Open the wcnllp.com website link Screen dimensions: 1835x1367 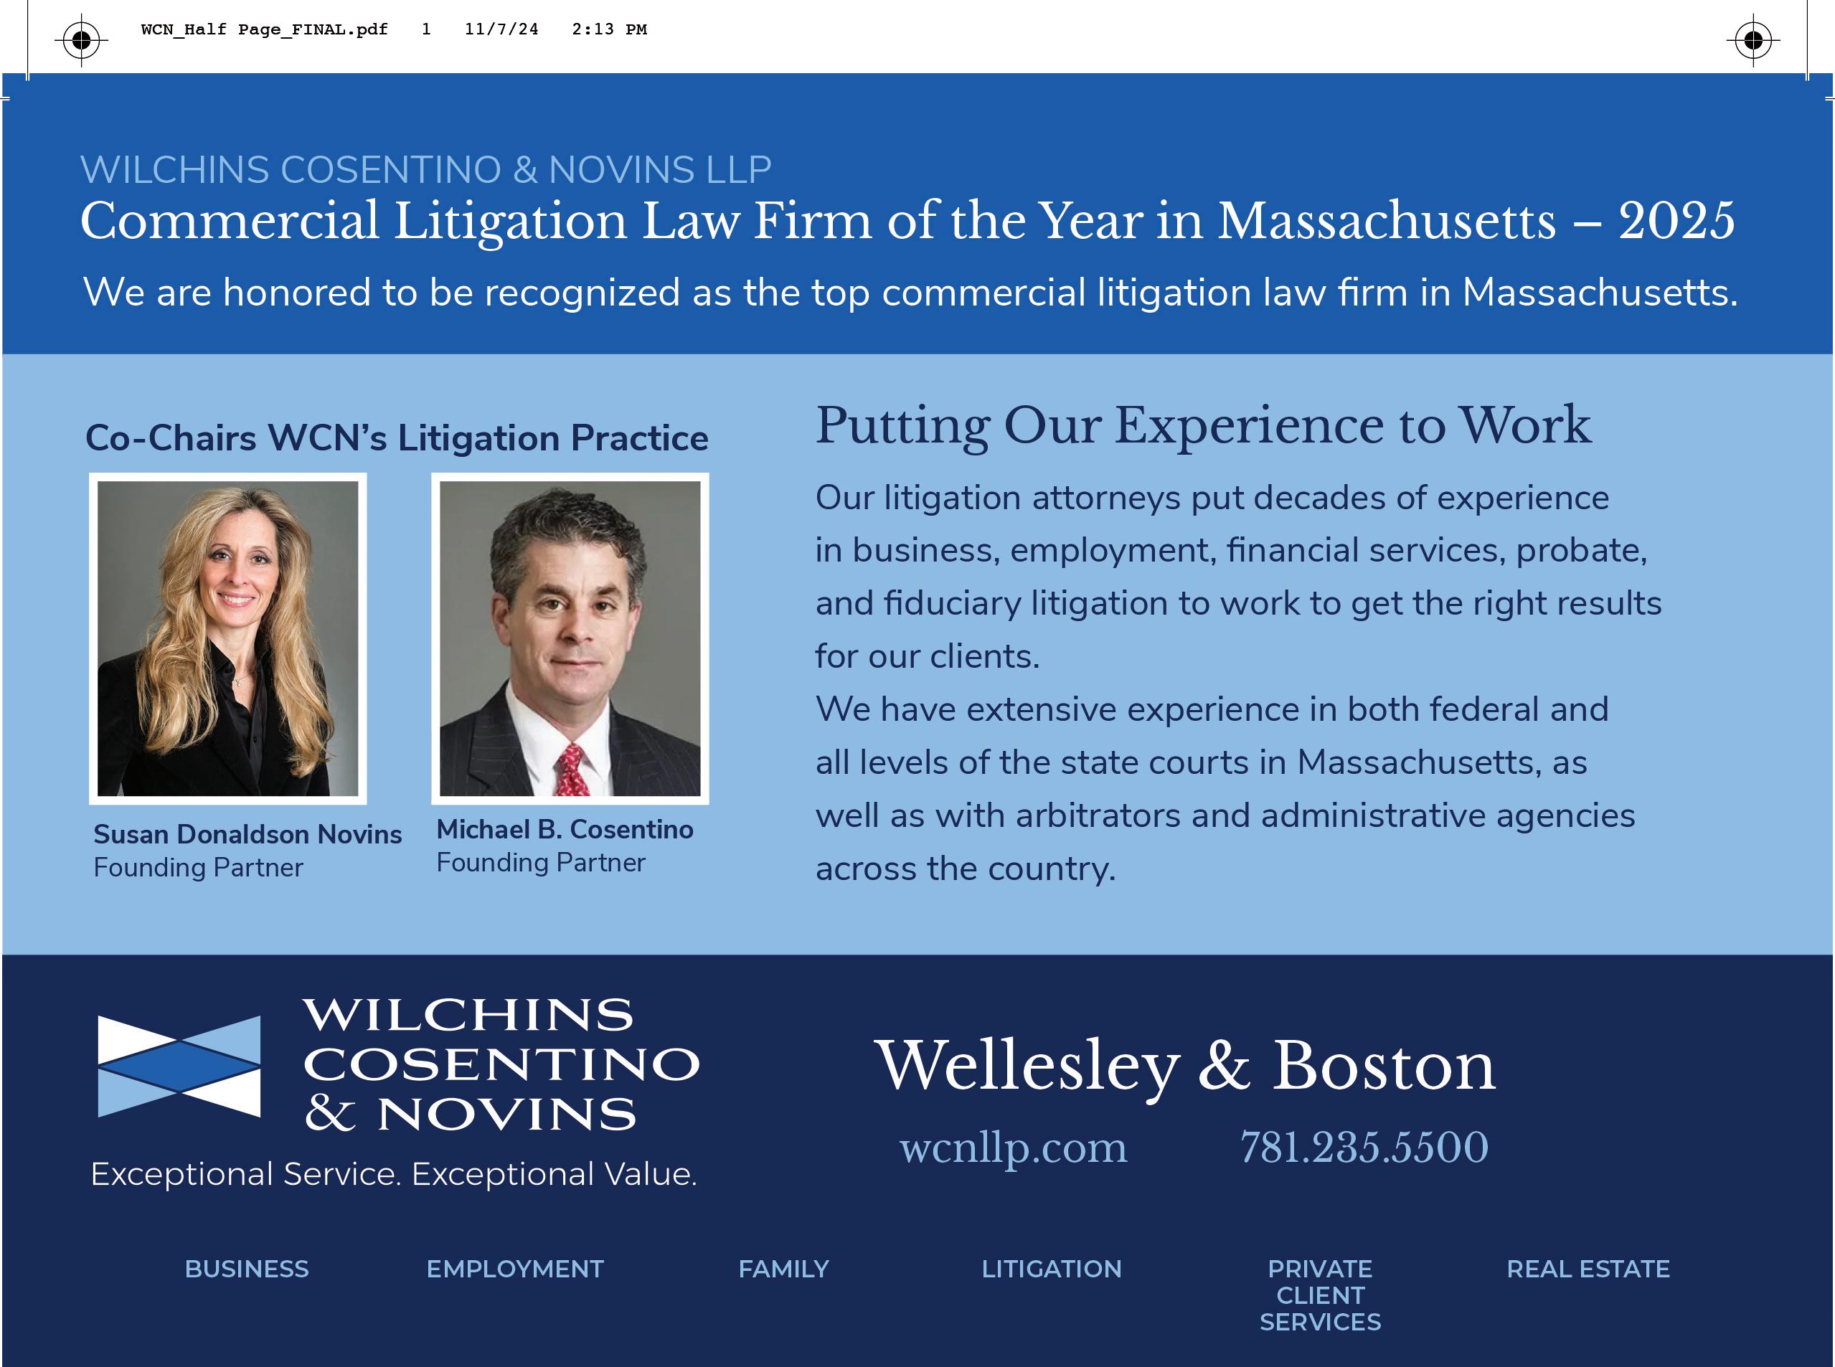(1013, 1148)
